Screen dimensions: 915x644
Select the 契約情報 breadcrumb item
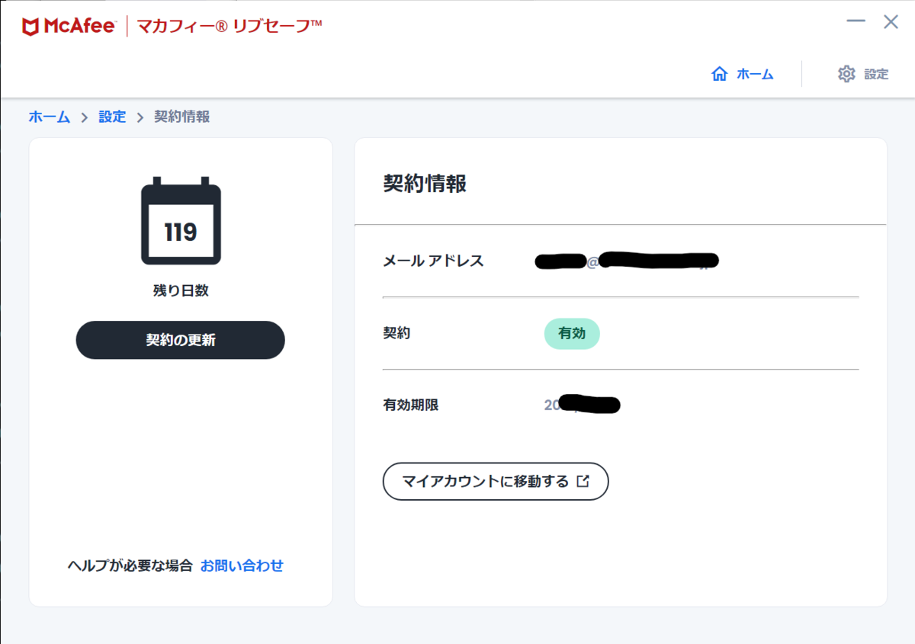181,117
